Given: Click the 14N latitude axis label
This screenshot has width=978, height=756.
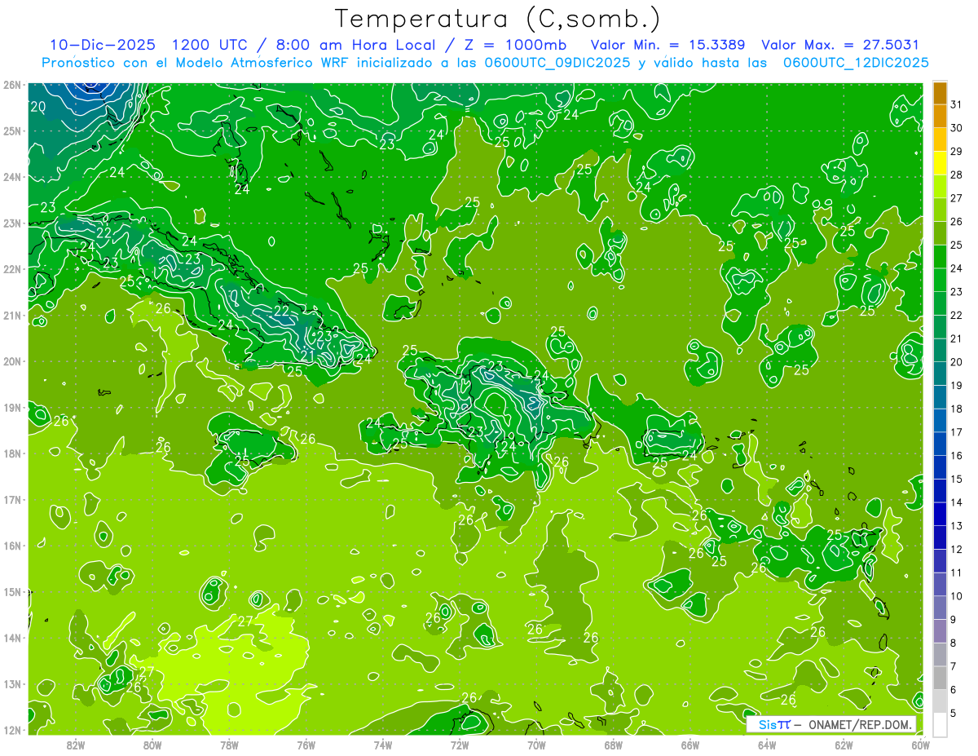Looking at the screenshot, I should point(12,638).
